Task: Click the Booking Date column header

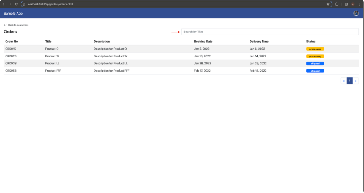Action: pyautogui.click(x=203, y=42)
